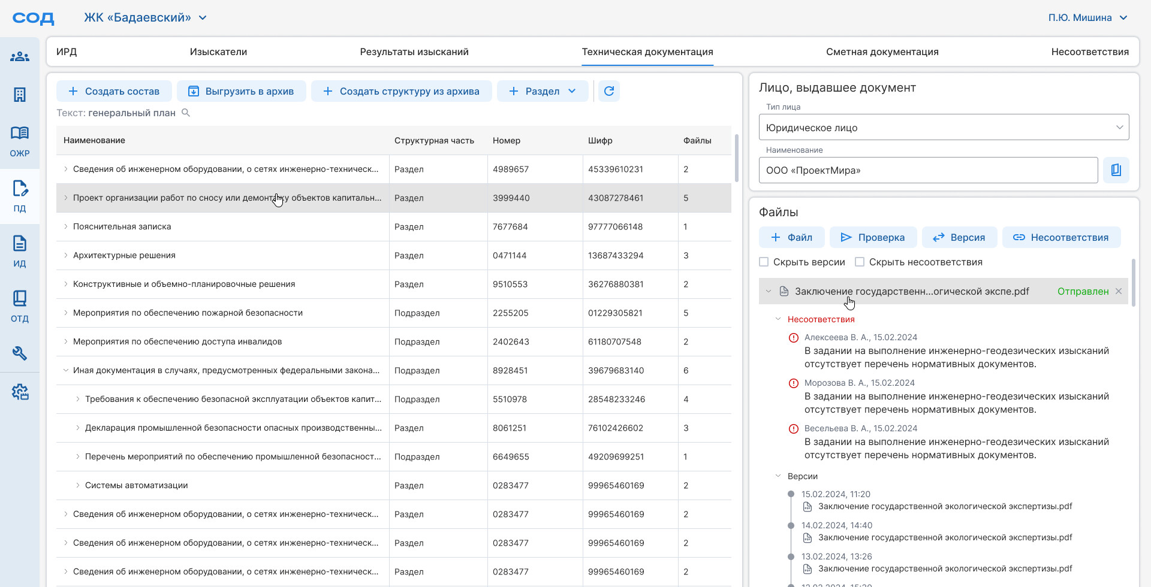
Task: Click the Создать состав button
Action: [x=114, y=91]
